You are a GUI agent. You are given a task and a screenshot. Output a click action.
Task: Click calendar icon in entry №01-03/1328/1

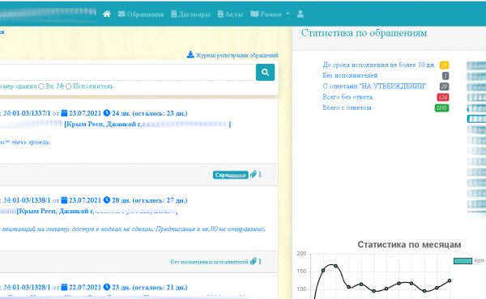(64, 287)
